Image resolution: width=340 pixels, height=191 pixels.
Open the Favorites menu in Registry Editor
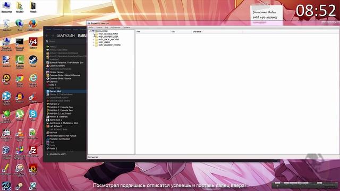(x=115, y=28)
